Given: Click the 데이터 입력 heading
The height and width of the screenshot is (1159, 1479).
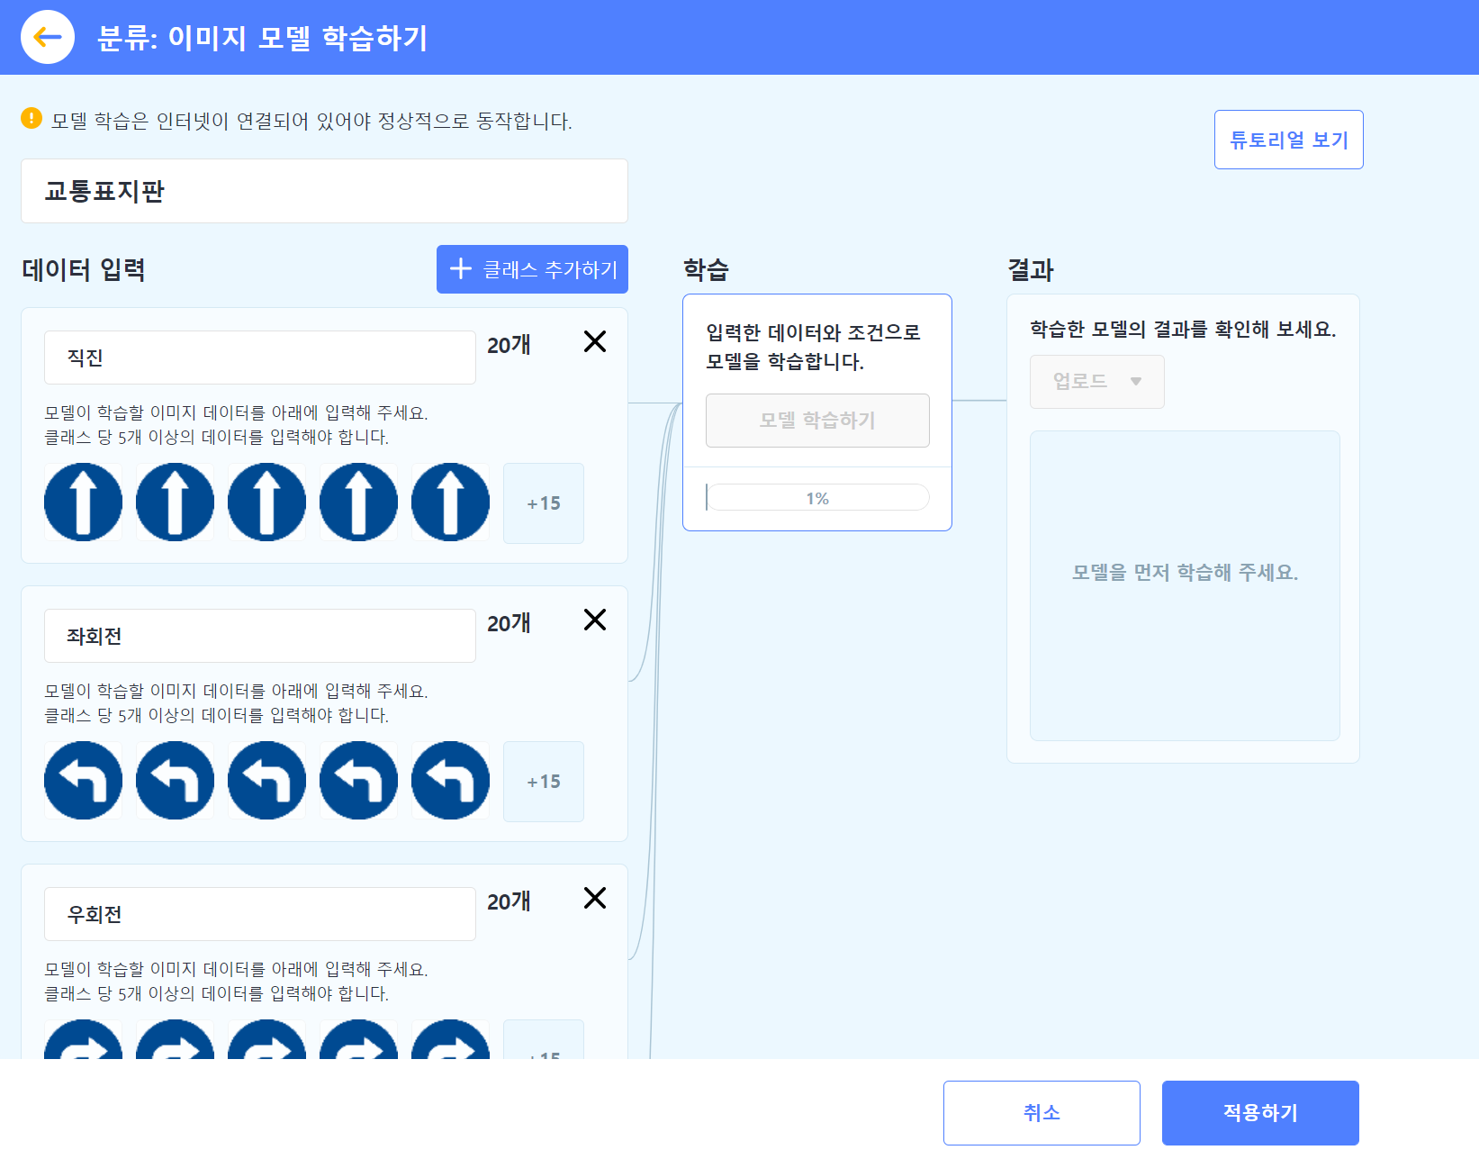Looking at the screenshot, I should 84,269.
